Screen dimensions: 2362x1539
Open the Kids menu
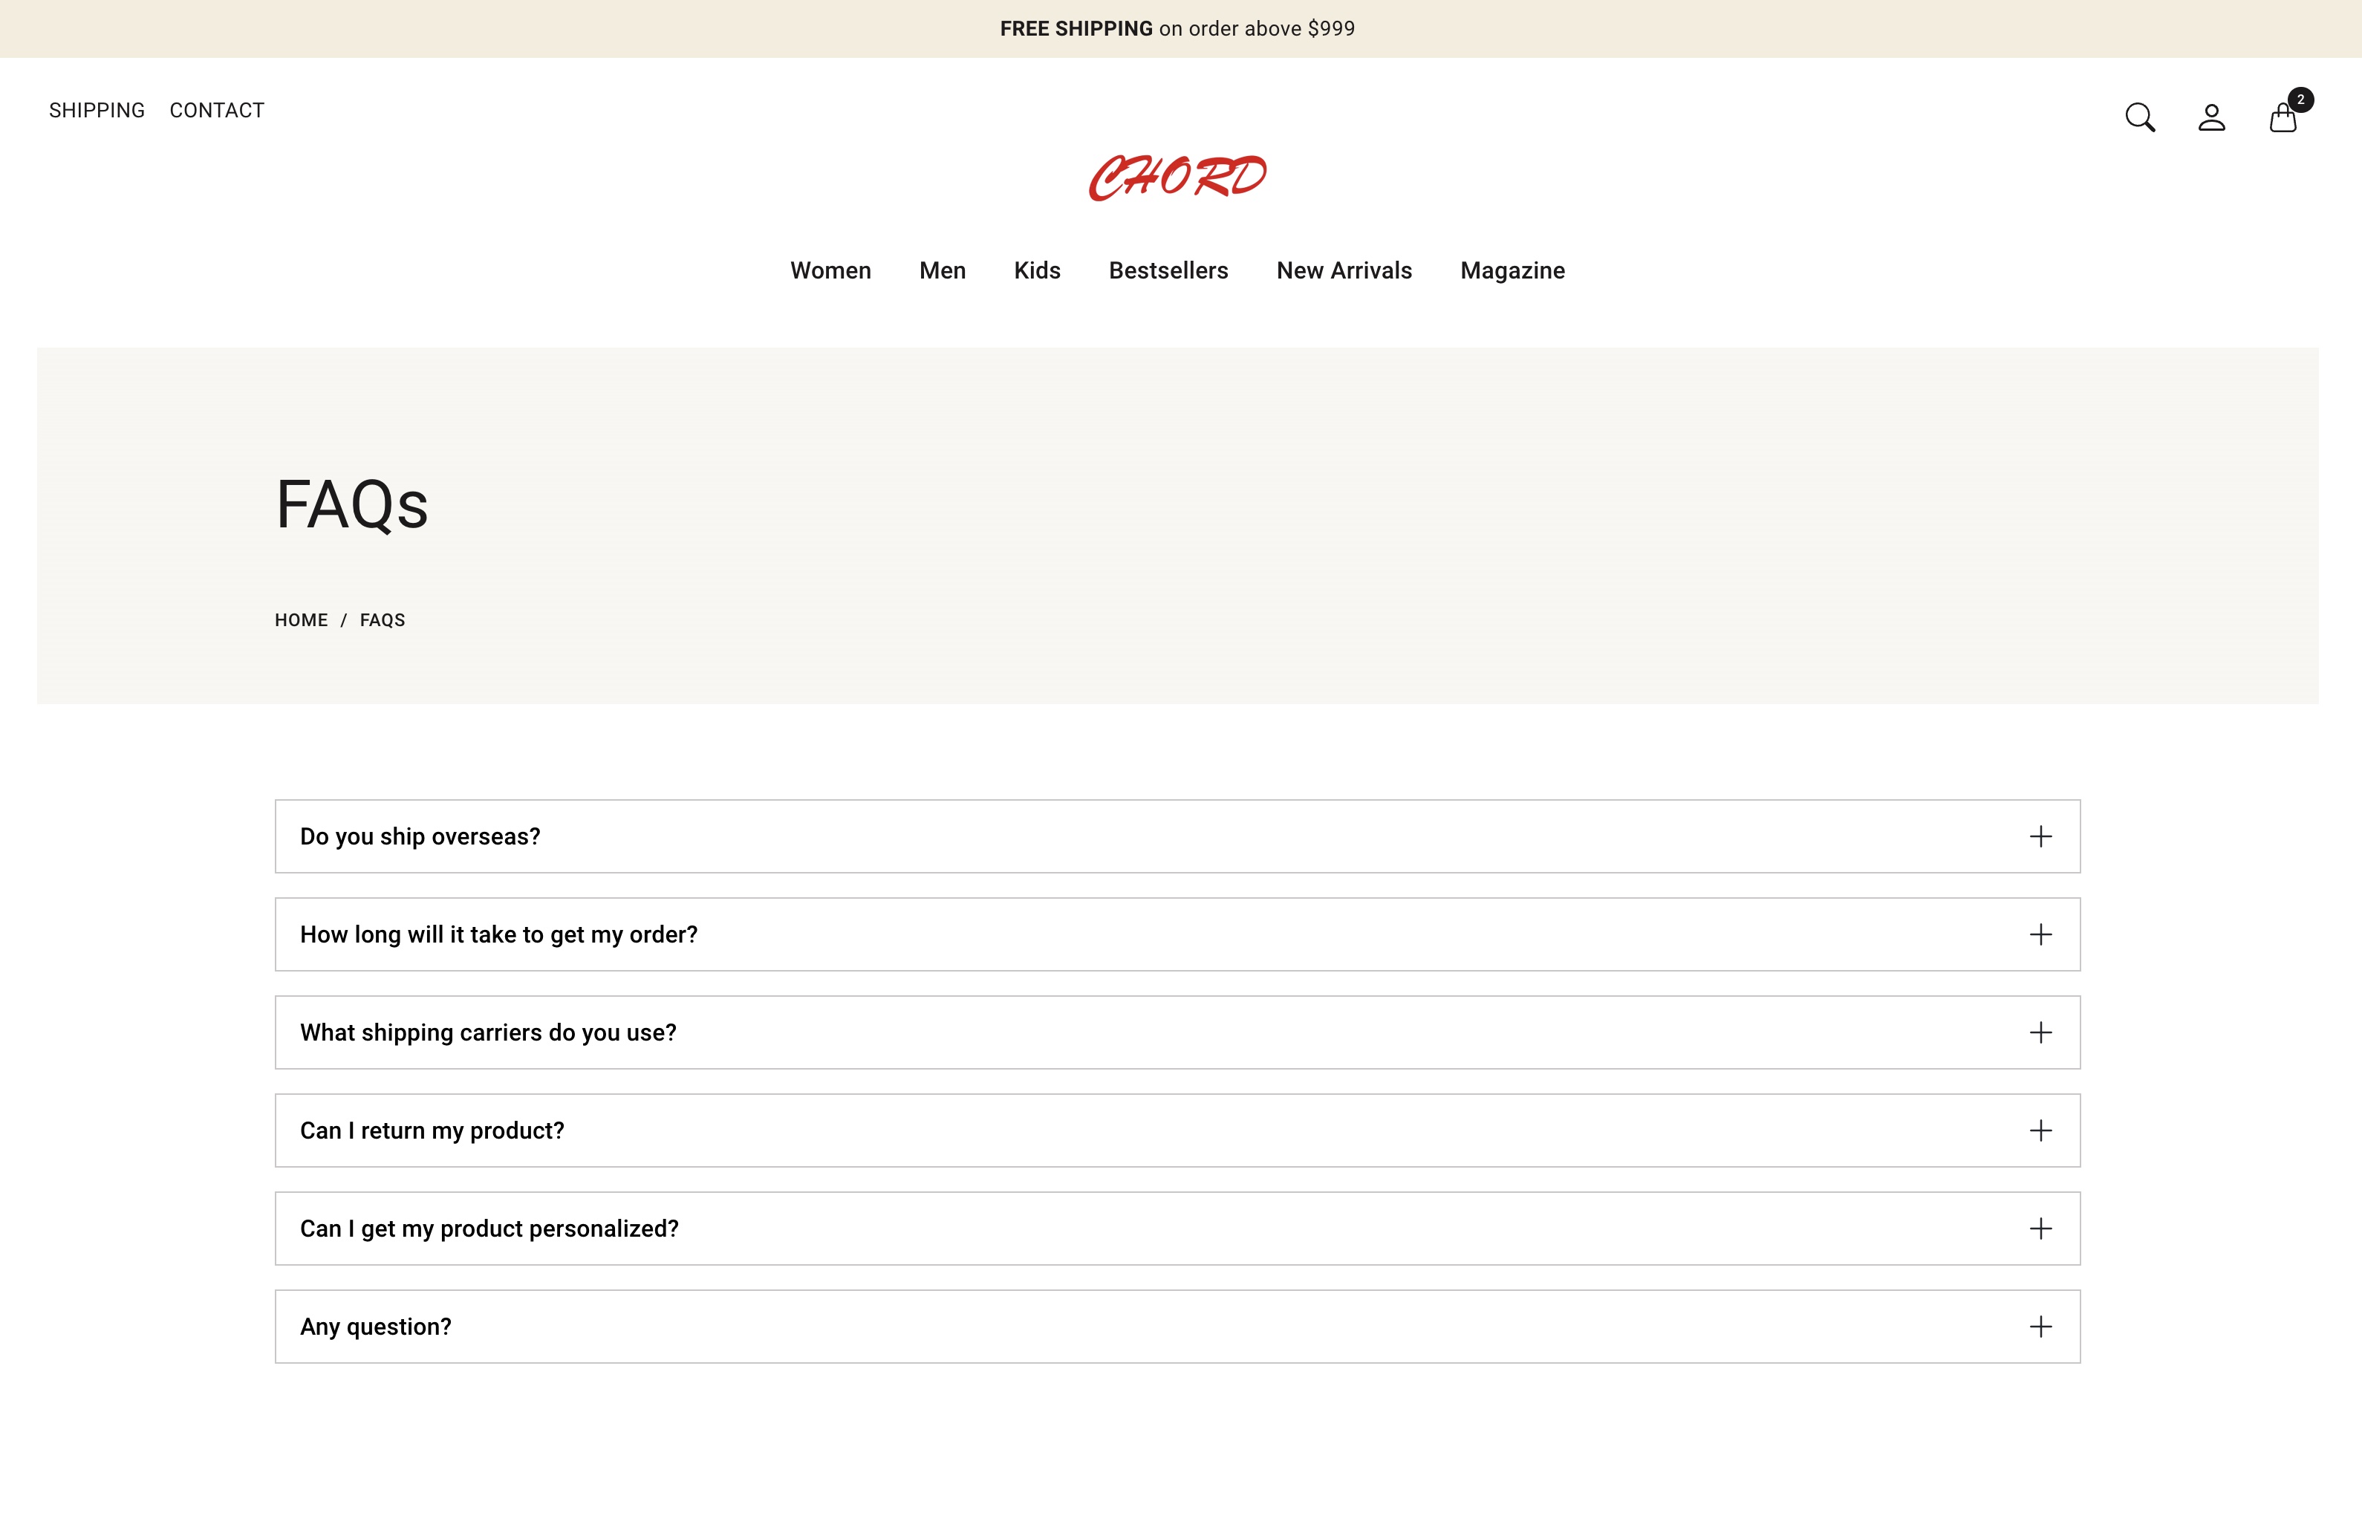(x=1037, y=271)
